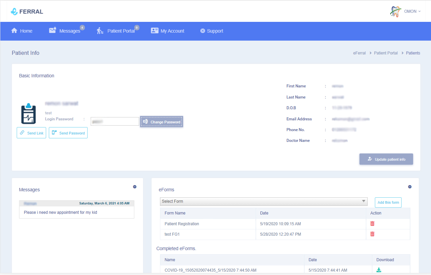This screenshot has height=275, width=431.
Task: Delete the Patient Registration form
Action: (372, 224)
